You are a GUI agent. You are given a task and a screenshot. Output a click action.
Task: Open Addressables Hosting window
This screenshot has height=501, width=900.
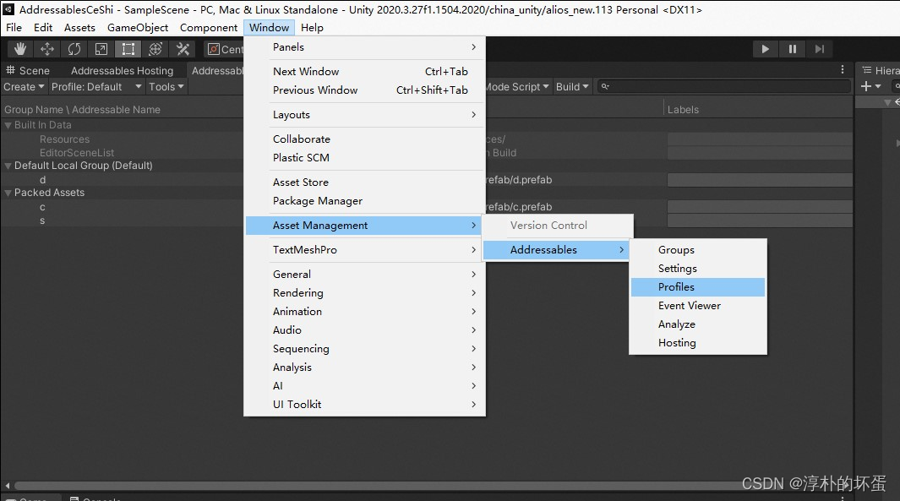pyautogui.click(x=698, y=343)
